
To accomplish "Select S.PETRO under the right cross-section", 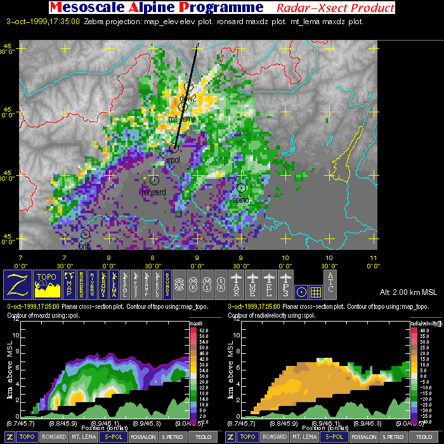I will coord(394,437).
